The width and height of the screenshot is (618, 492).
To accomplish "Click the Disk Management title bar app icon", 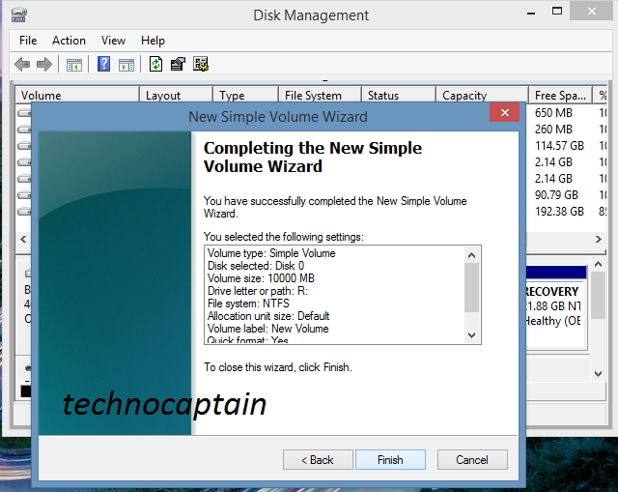I will 18,15.
